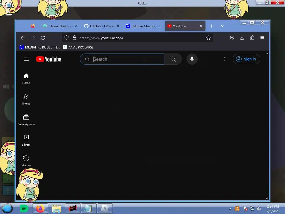
Task: Click inside the YouTube Search field
Action: 122,59
